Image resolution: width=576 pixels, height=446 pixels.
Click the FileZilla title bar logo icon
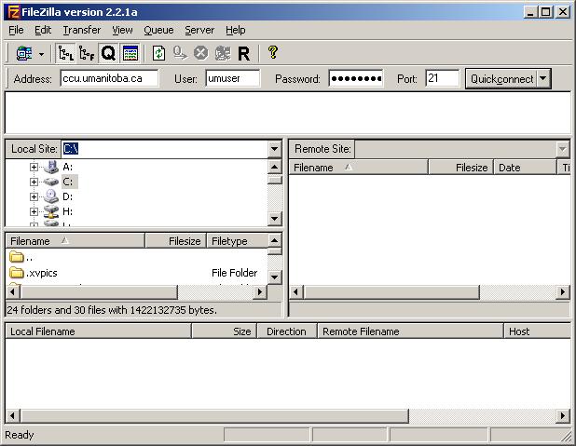click(x=13, y=12)
